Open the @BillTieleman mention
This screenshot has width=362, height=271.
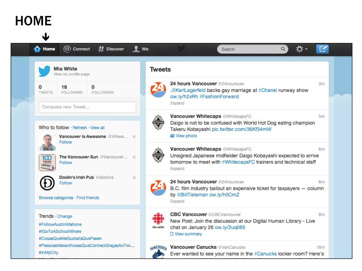(192, 195)
